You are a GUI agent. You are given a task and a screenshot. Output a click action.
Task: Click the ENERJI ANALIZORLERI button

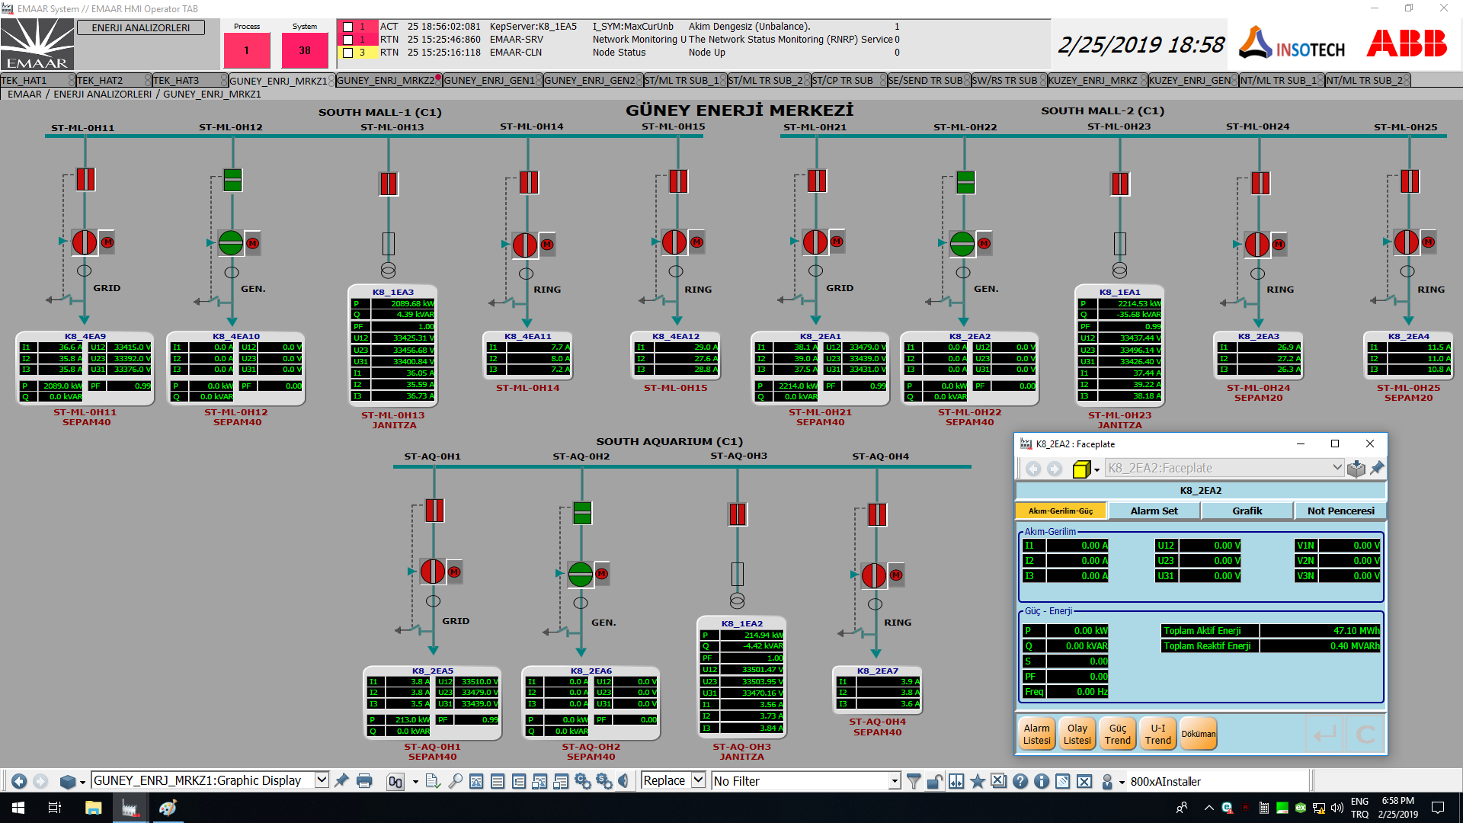pyautogui.click(x=141, y=27)
